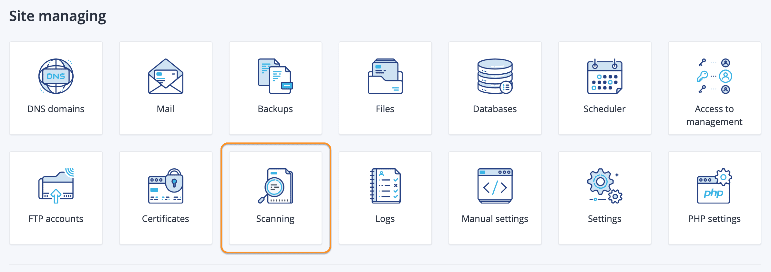Click the PHP settings icon
771x272 pixels.
click(714, 186)
